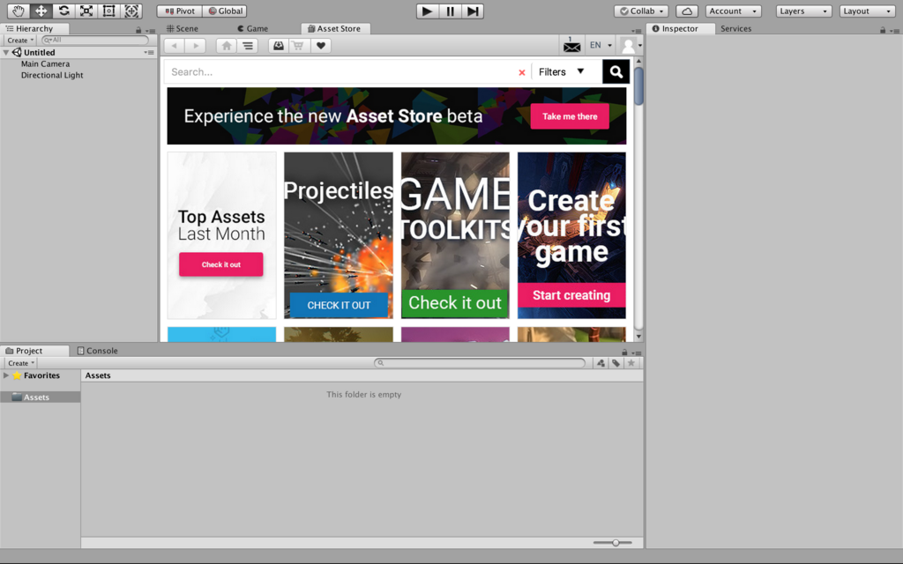
Task: Select the combined Transform tool
Action: (132, 11)
